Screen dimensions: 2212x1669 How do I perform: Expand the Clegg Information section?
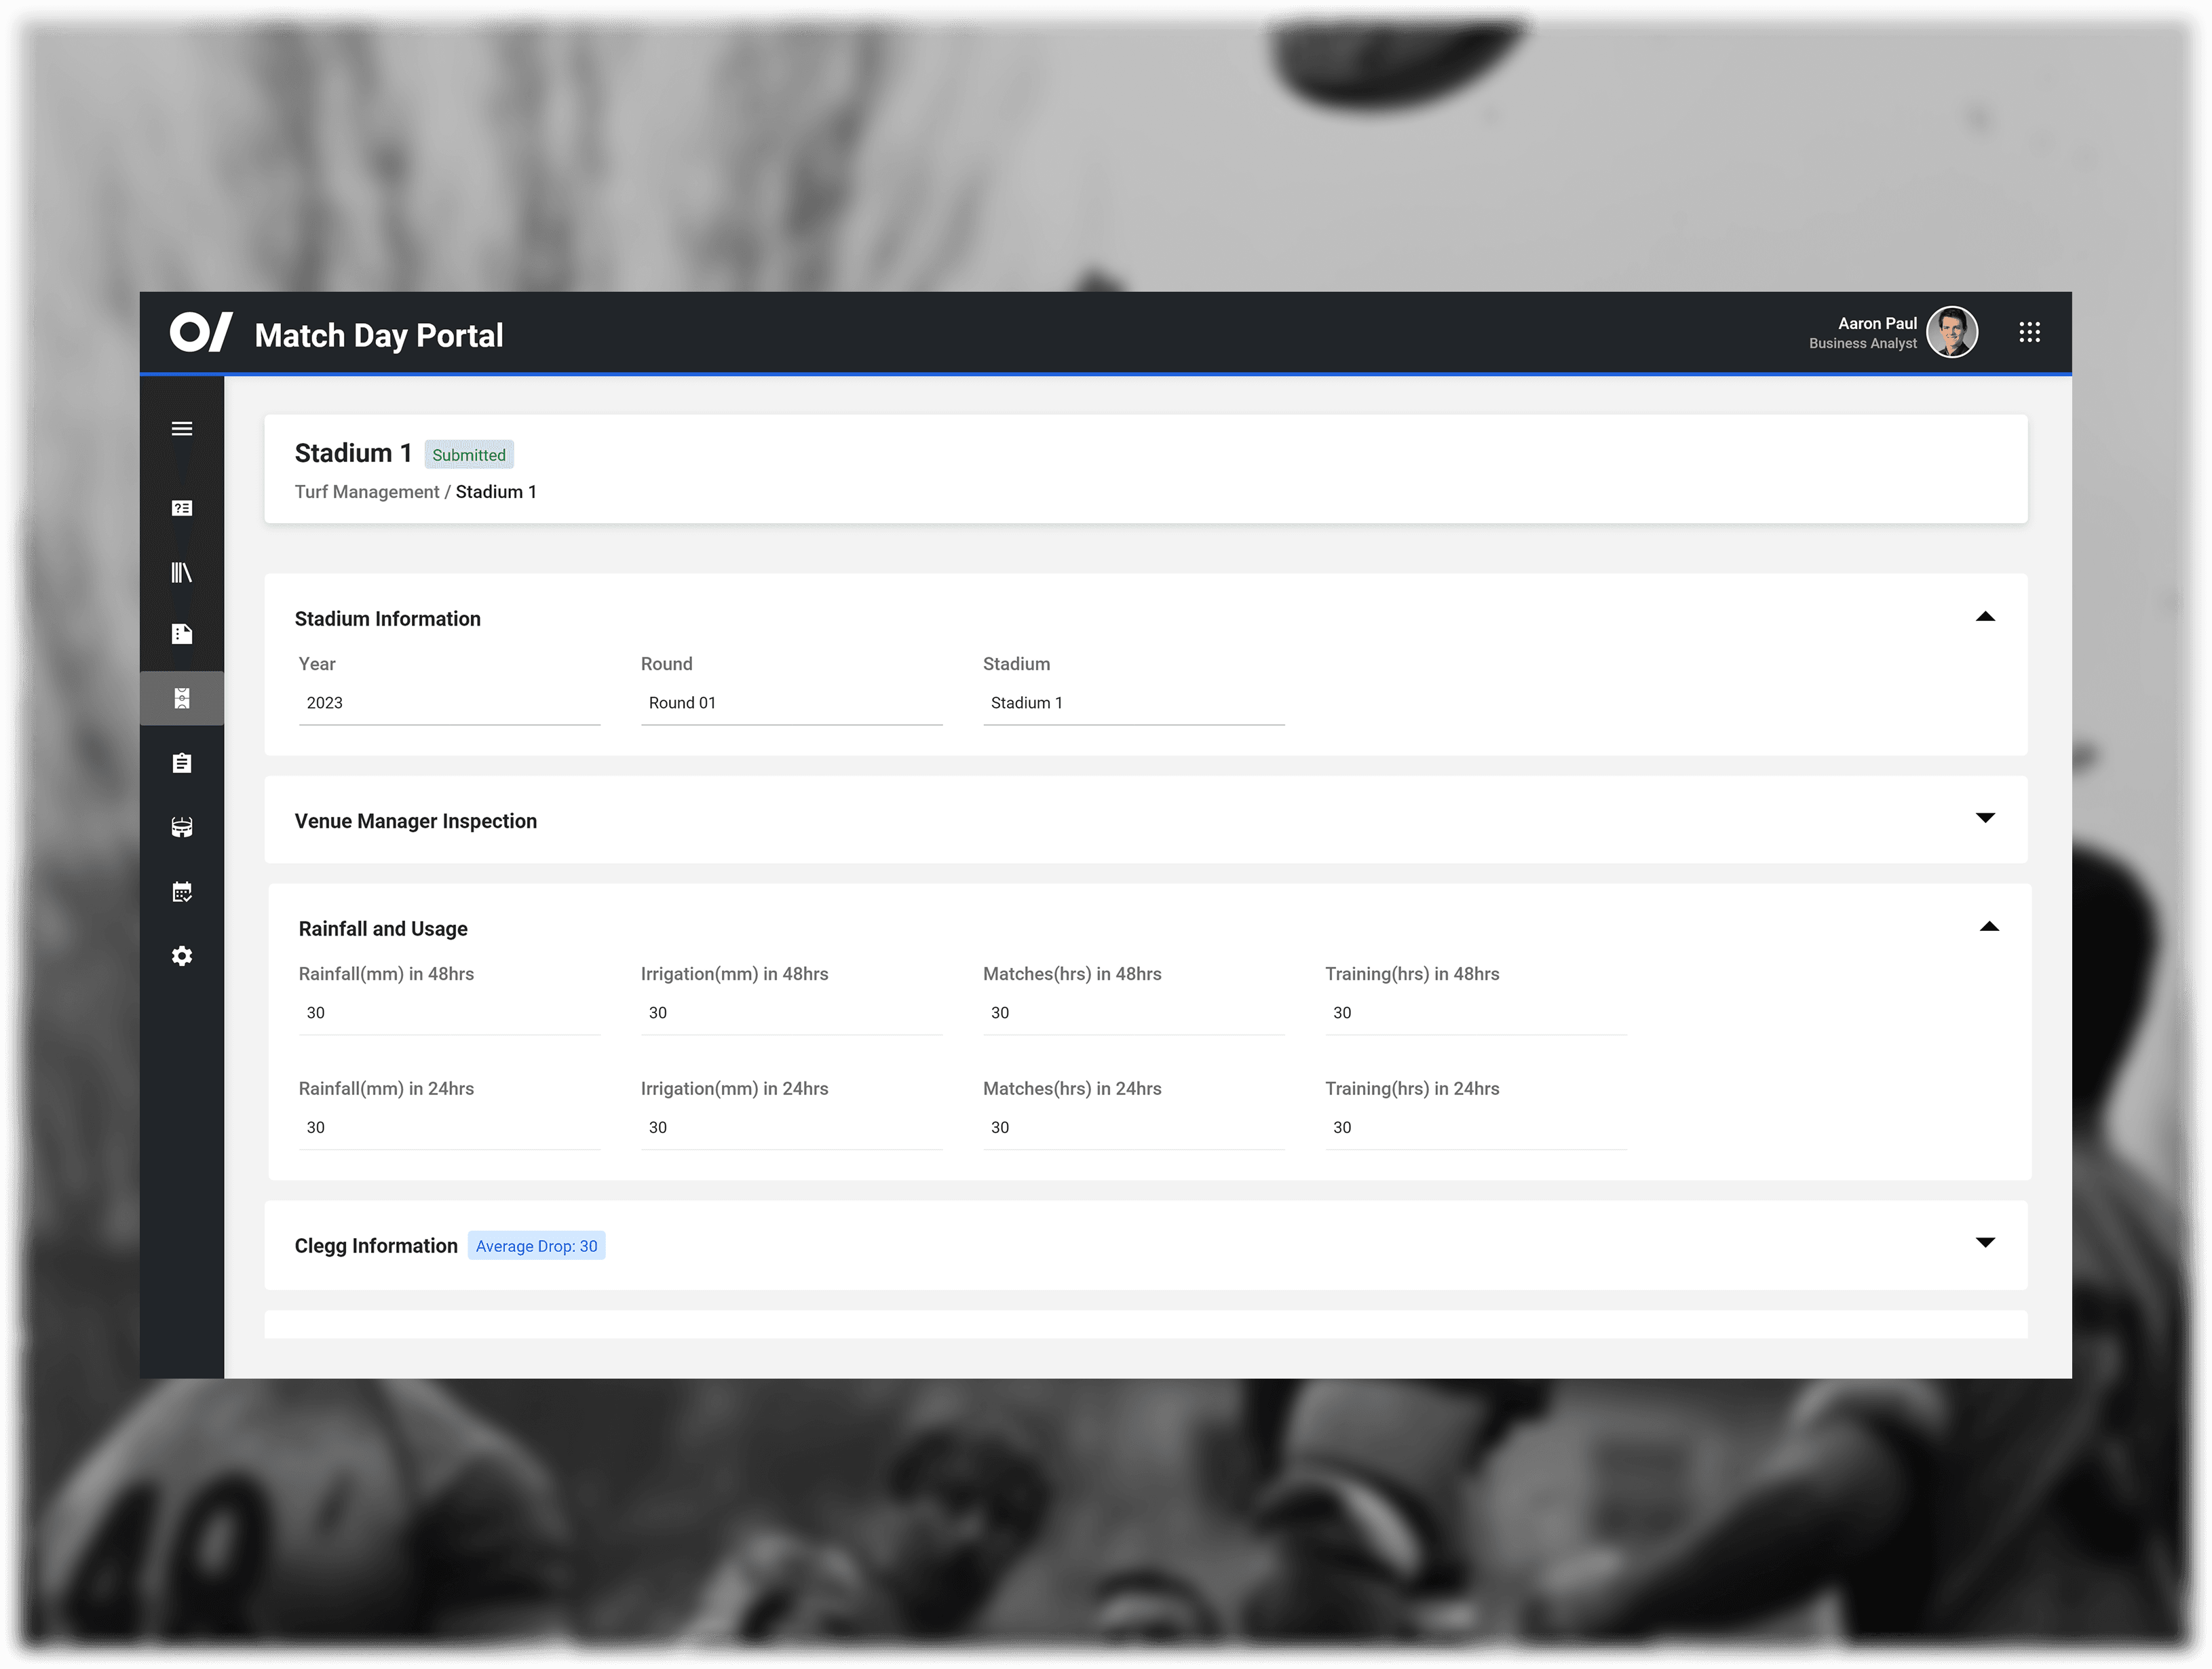(x=1985, y=1243)
